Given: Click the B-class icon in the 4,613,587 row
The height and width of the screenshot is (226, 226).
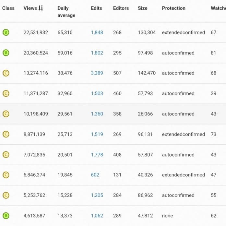Looking at the screenshot, I should coord(6,216).
